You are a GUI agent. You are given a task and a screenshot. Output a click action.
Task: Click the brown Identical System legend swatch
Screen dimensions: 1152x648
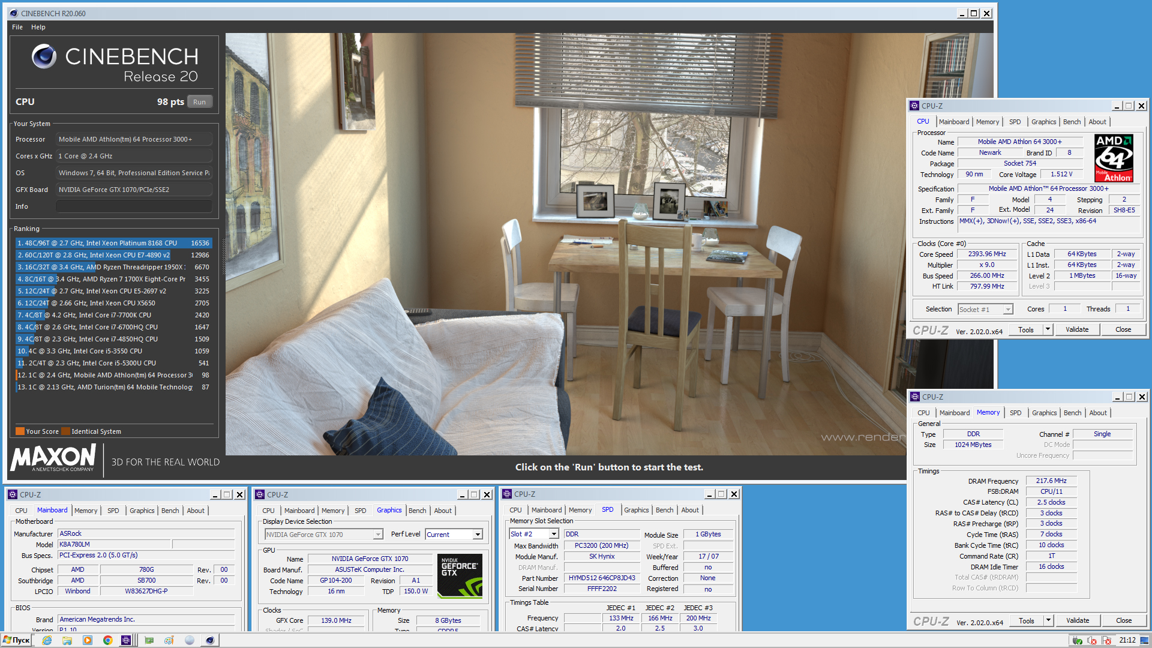tap(65, 431)
